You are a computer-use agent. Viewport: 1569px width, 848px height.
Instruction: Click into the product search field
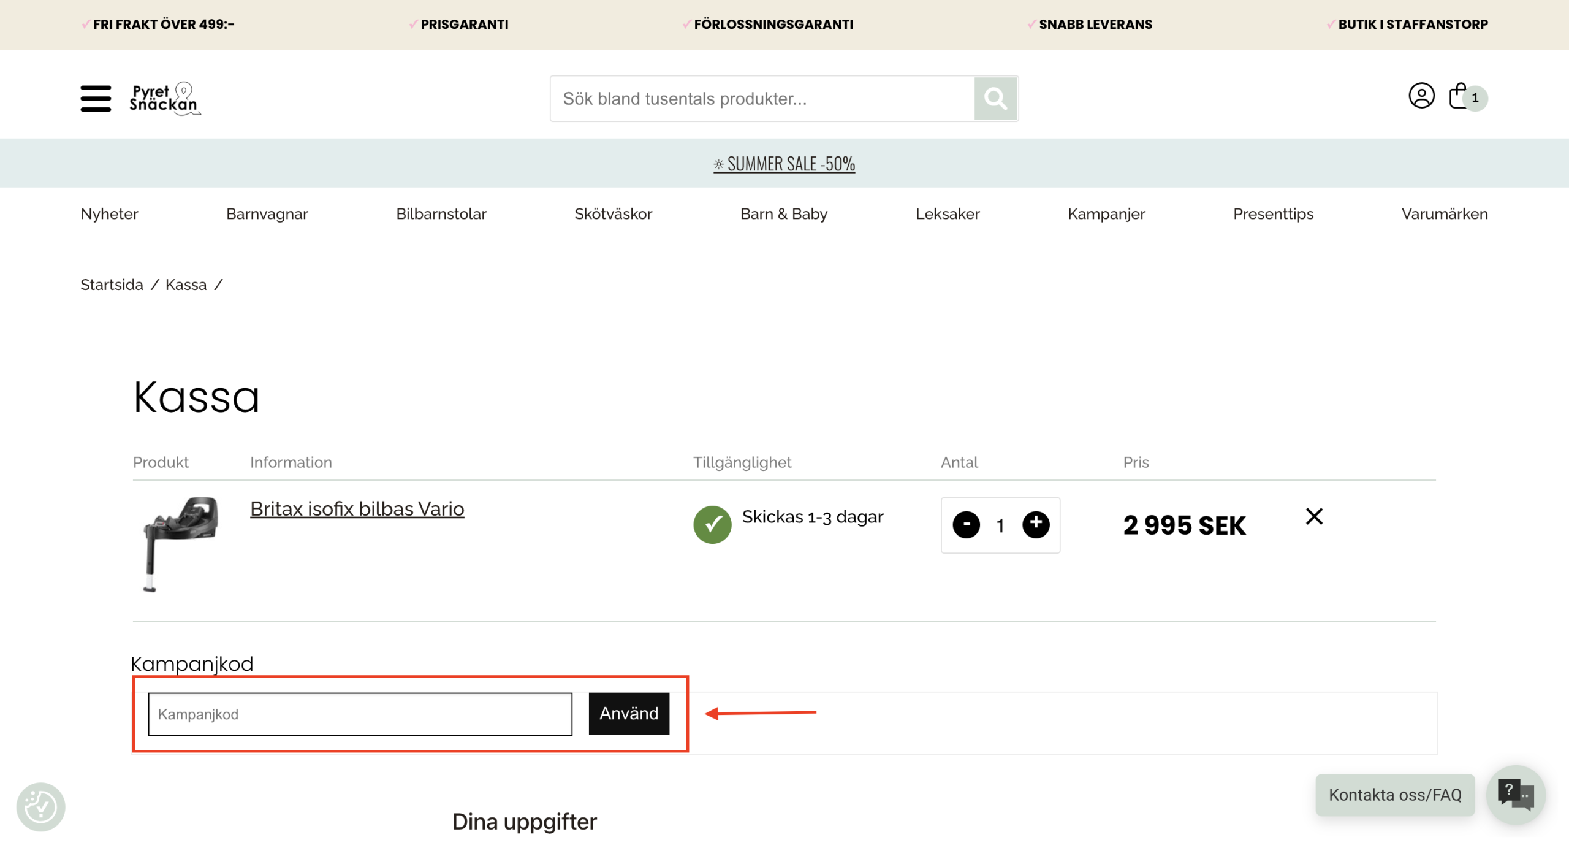click(x=762, y=99)
